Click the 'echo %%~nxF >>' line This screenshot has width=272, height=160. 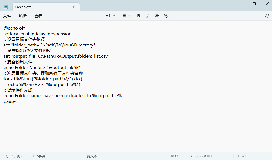click(x=44, y=85)
